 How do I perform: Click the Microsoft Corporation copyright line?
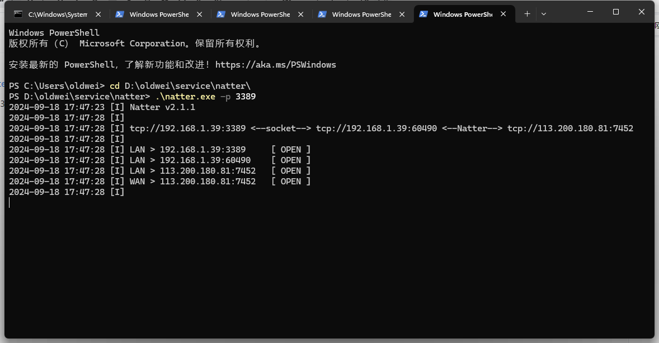(x=135, y=44)
